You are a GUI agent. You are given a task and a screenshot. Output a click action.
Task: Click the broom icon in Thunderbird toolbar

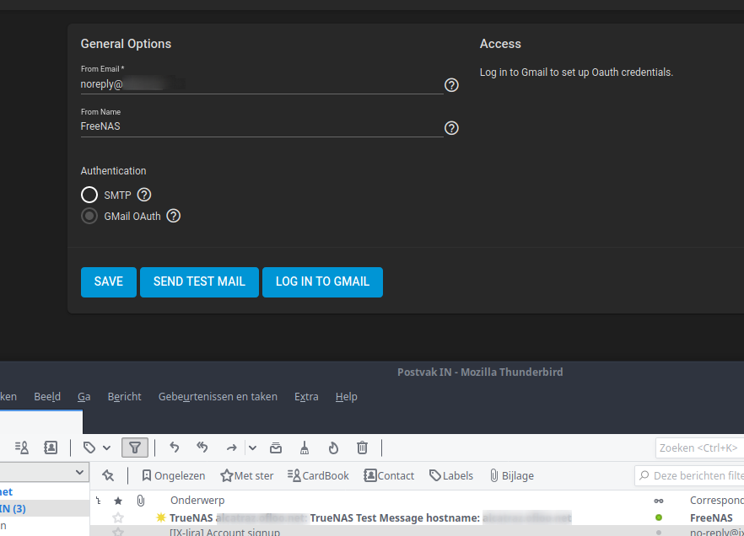tap(305, 448)
